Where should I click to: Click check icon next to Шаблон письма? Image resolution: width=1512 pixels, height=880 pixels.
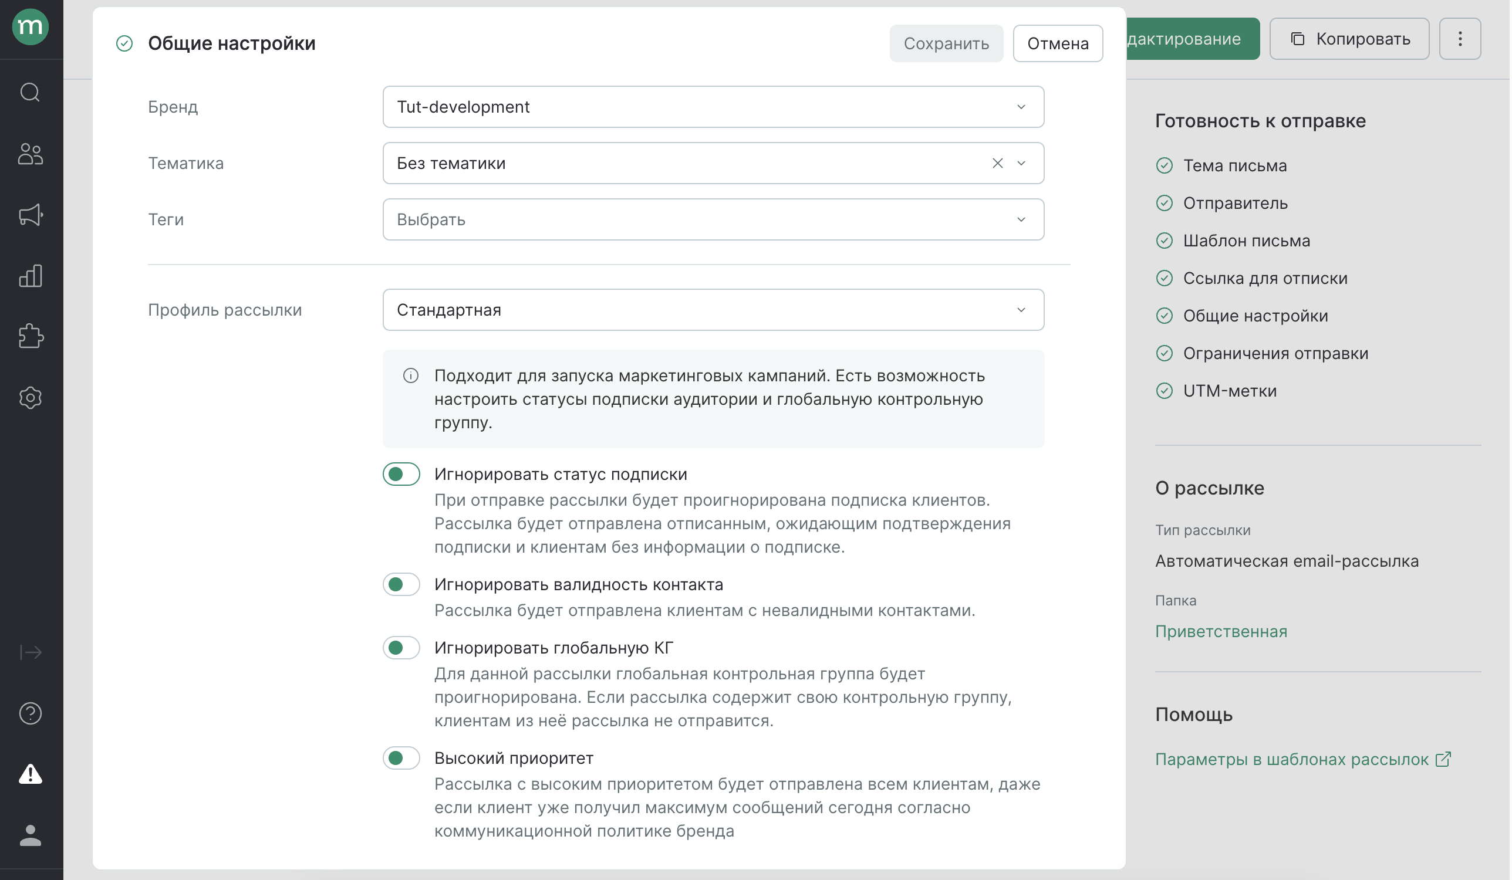click(1164, 241)
